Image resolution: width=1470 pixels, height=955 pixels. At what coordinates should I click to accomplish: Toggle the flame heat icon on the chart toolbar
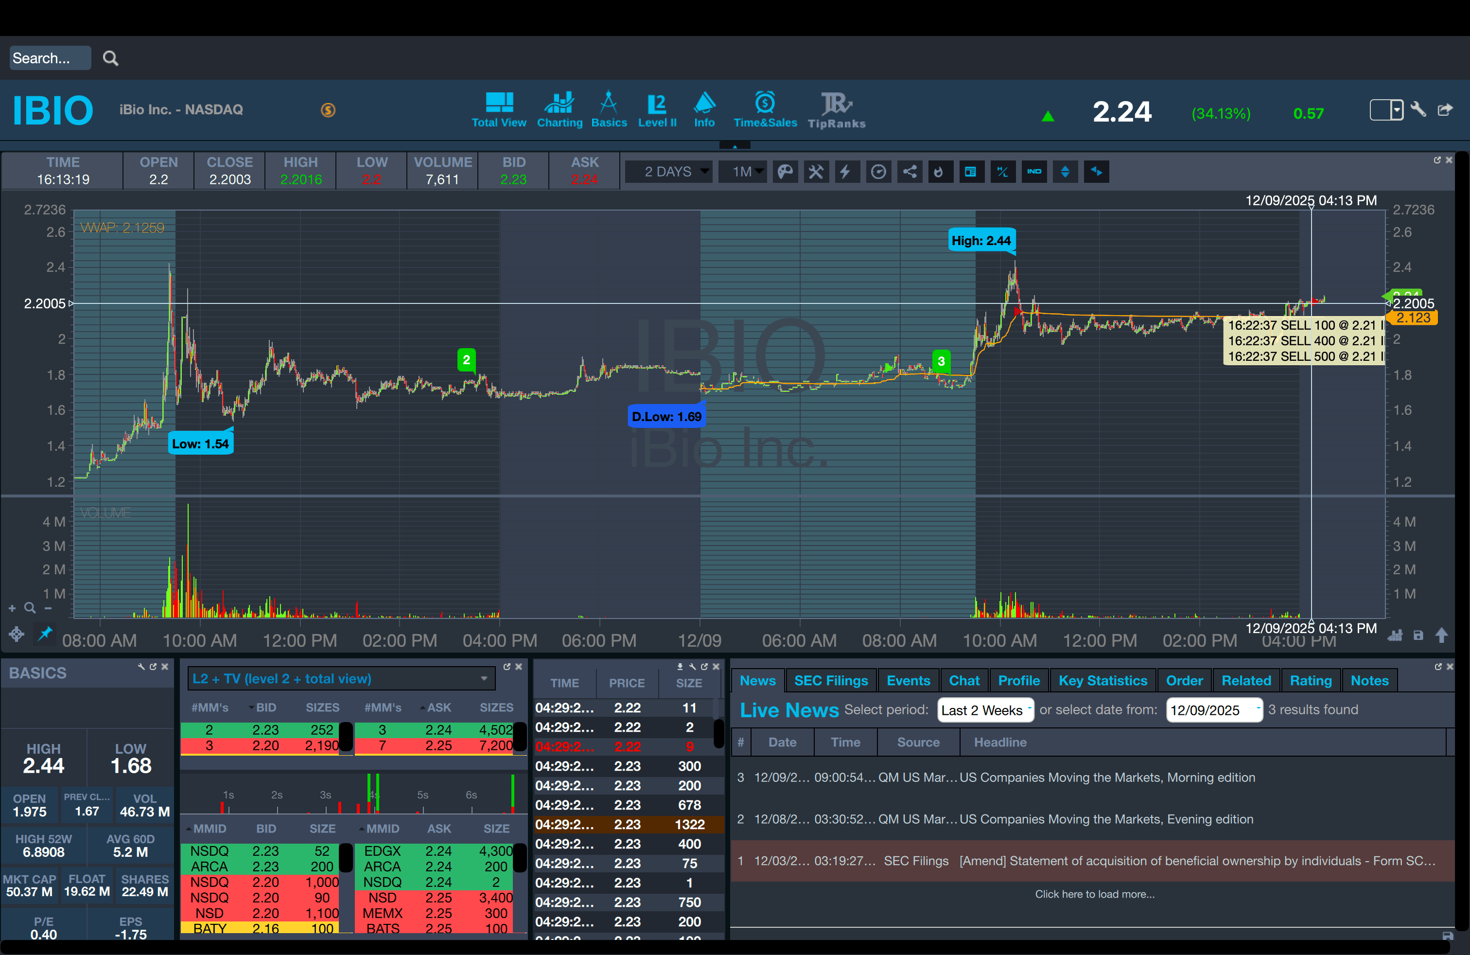click(x=940, y=172)
